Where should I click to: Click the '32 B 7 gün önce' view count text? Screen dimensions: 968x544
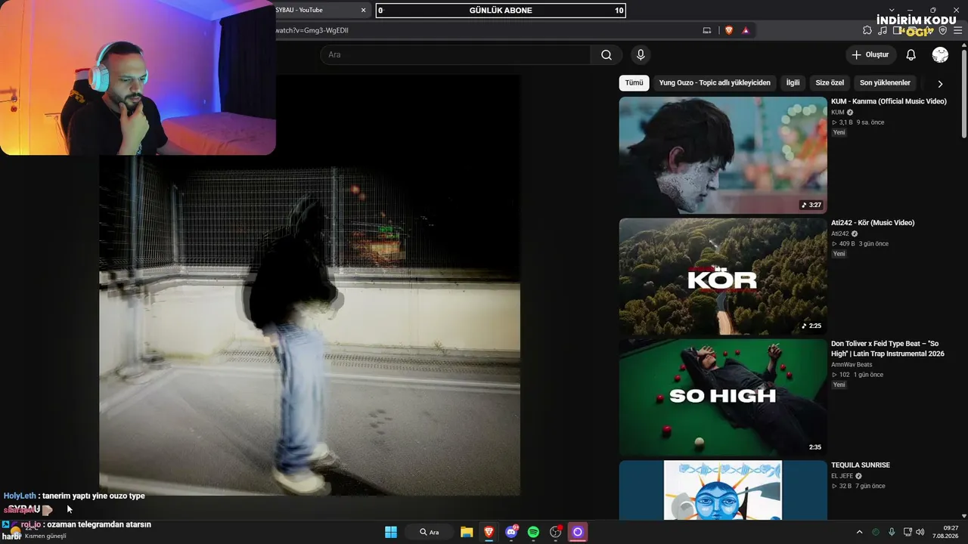click(x=858, y=486)
